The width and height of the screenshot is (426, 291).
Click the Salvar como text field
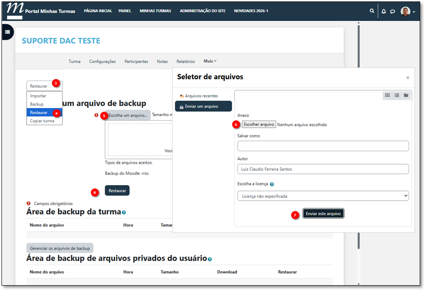click(323, 146)
